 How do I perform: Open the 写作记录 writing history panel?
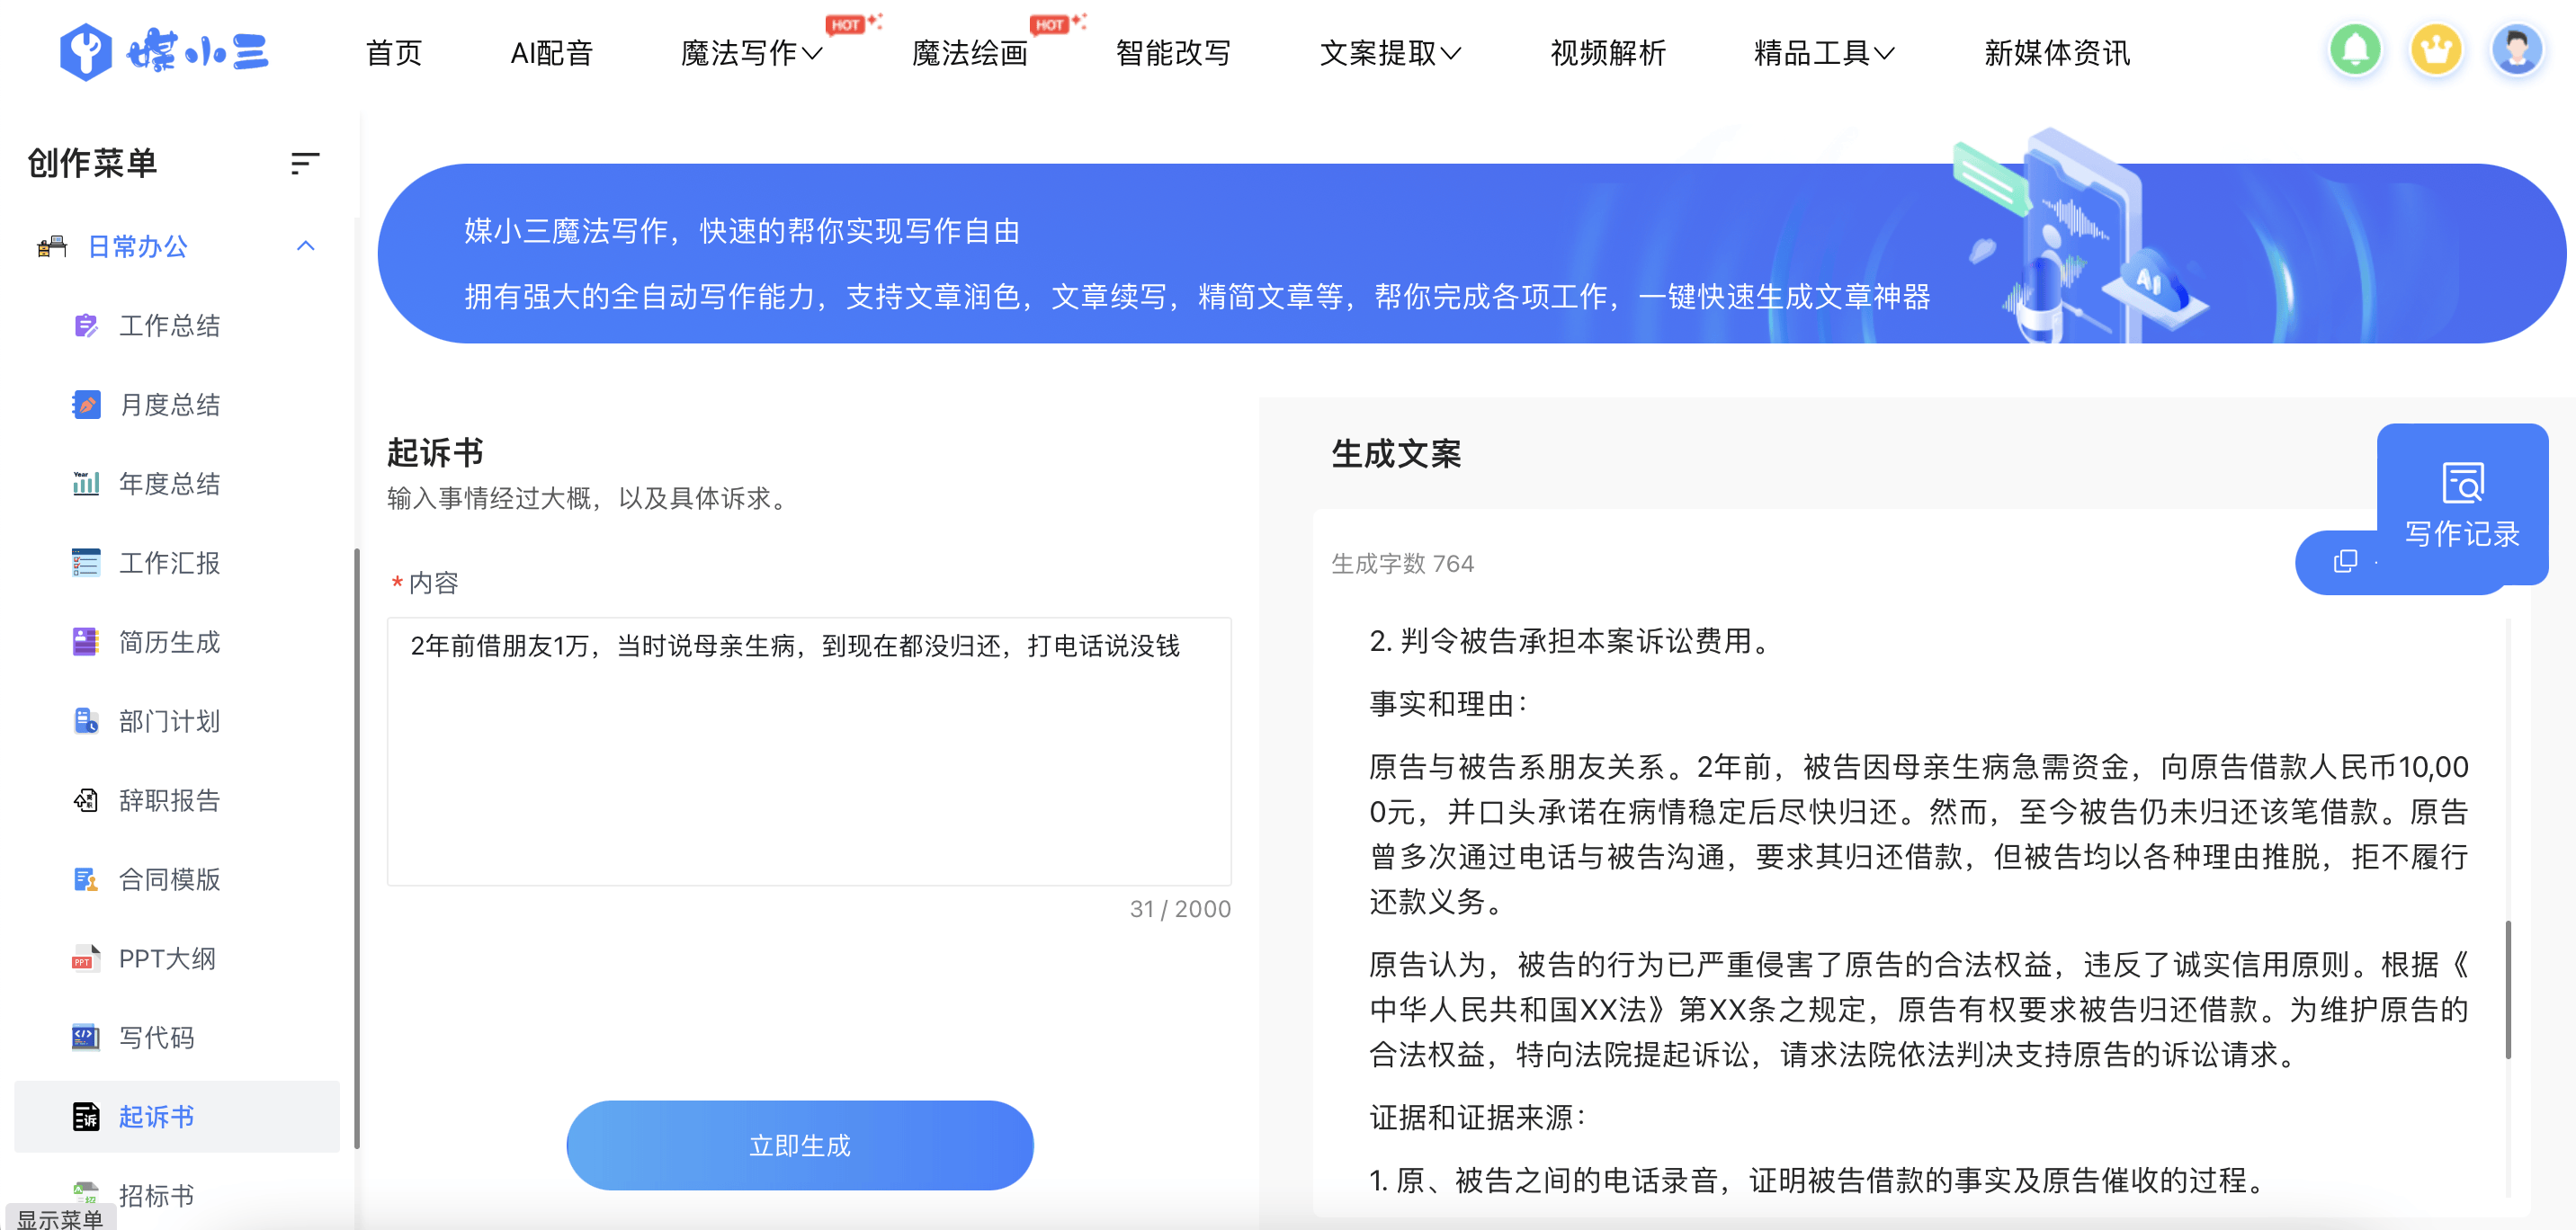(2461, 505)
